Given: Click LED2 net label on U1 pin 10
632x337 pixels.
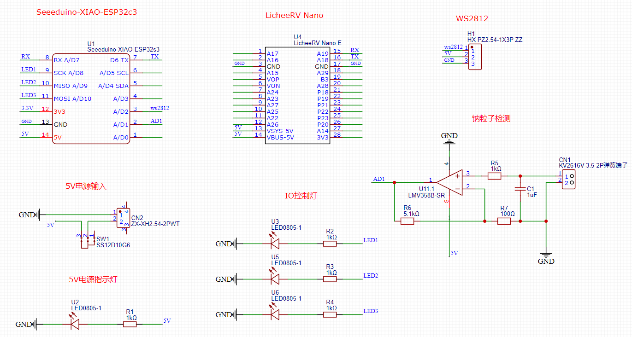Looking at the screenshot, I should point(29,82).
